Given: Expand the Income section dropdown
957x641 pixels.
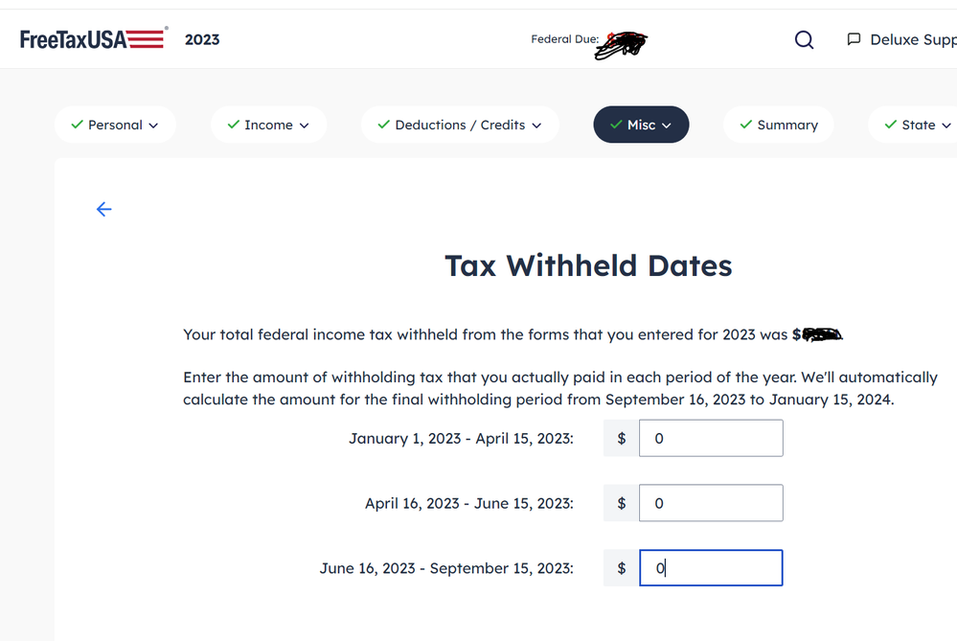Looking at the screenshot, I should point(305,125).
